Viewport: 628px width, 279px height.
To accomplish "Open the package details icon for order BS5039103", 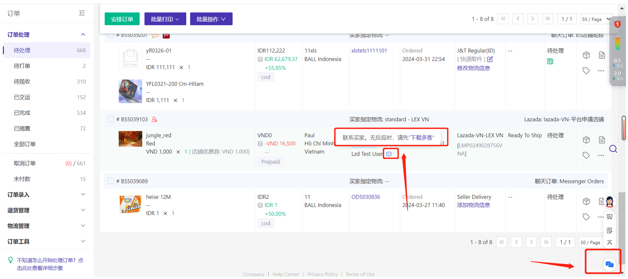I will (x=587, y=140).
